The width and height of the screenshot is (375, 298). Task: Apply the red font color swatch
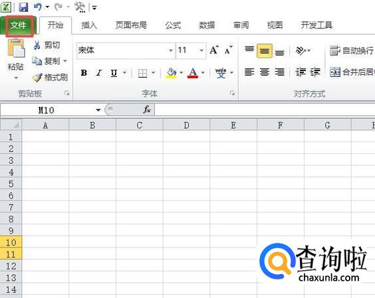[x=193, y=73]
